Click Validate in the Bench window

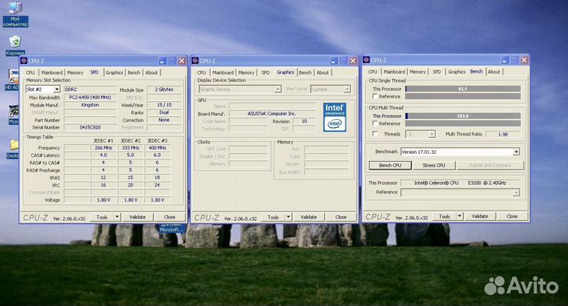[480, 217]
